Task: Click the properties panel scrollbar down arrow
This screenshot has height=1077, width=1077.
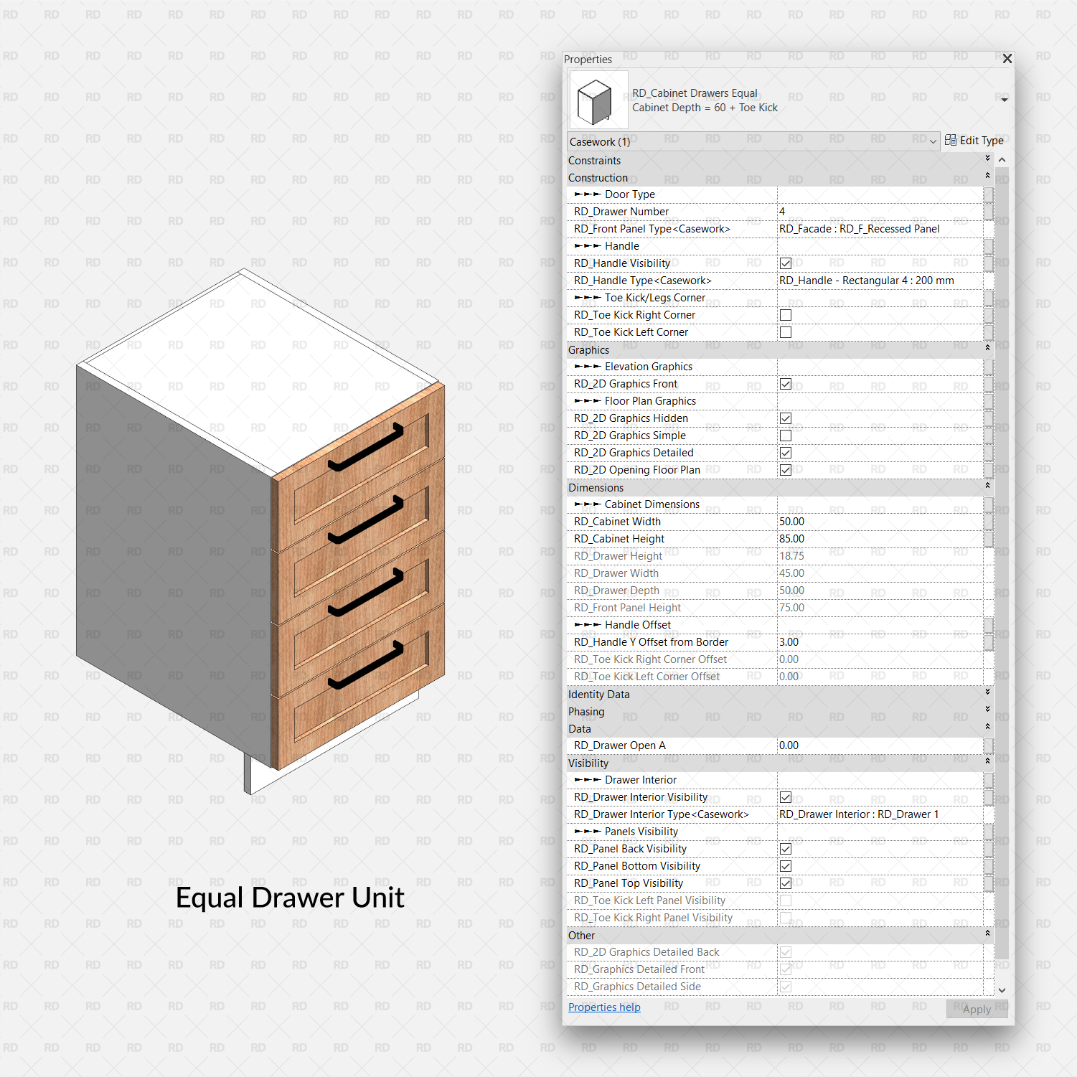Action: [x=1002, y=990]
